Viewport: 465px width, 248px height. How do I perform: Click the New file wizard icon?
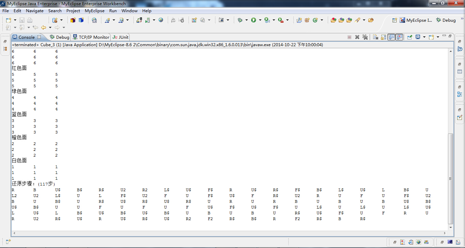(x=8, y=20)
